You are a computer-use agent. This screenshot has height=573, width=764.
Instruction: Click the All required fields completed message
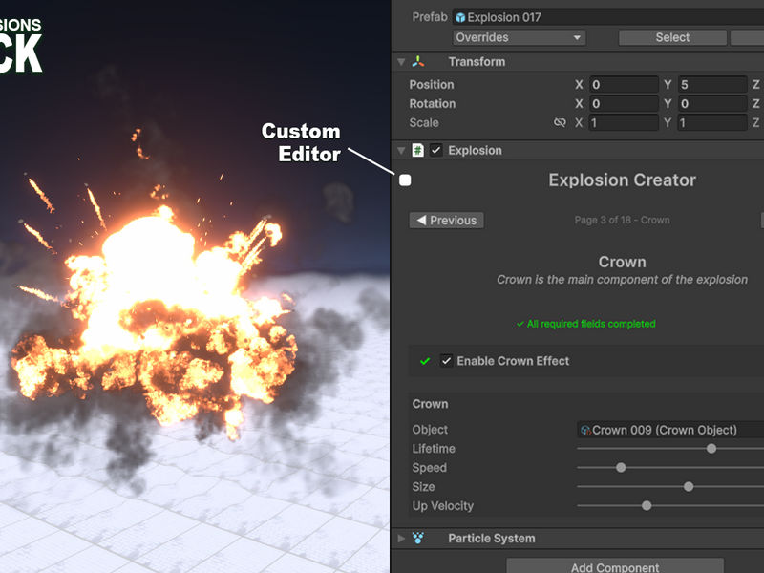(586, 324)
